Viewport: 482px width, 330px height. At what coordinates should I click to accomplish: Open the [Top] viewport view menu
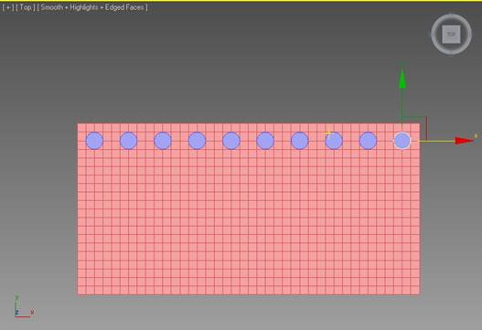tap(26, 7)
